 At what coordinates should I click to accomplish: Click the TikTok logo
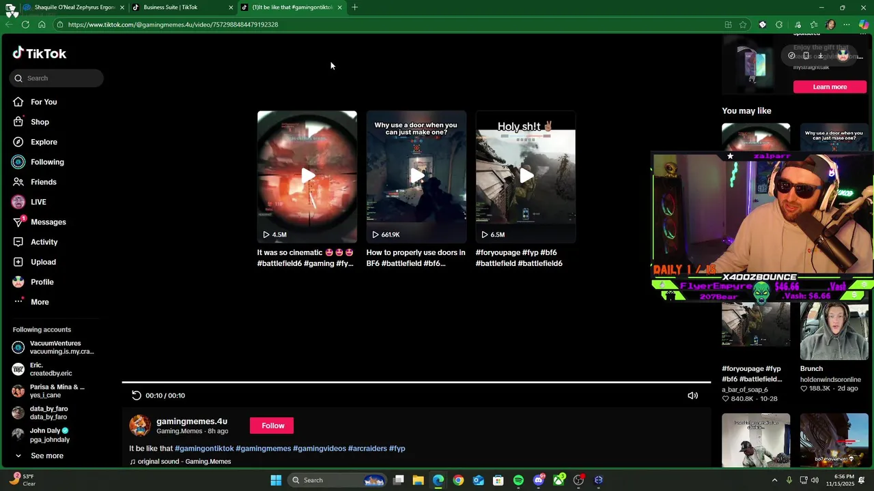(x=39, y=53)
